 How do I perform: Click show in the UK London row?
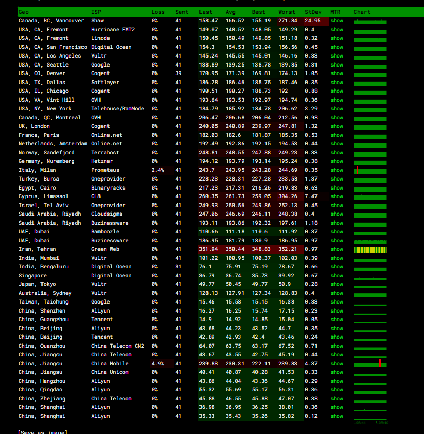[x=337, y=126]
